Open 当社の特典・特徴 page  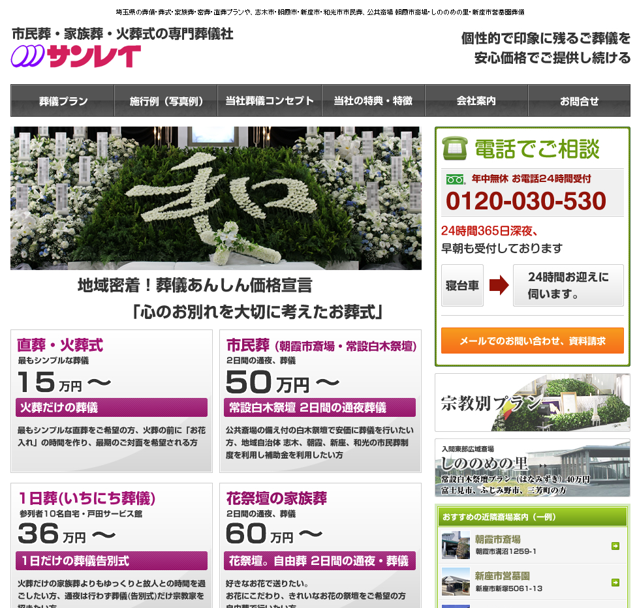click(373, 101)
